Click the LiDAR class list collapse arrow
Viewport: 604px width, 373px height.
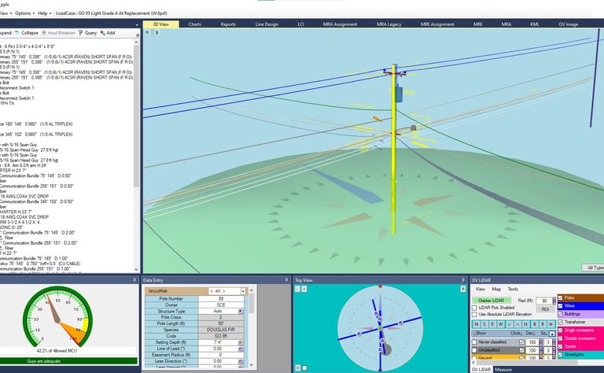(x=552, y=334)
